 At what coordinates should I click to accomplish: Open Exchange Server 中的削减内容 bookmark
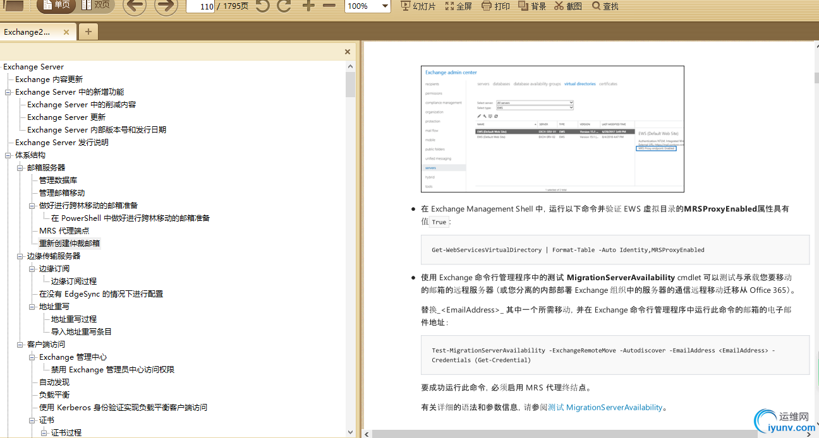82,105
